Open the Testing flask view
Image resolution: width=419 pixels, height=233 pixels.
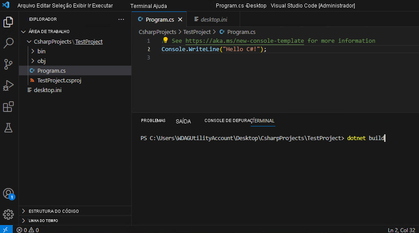coord(8,128)
